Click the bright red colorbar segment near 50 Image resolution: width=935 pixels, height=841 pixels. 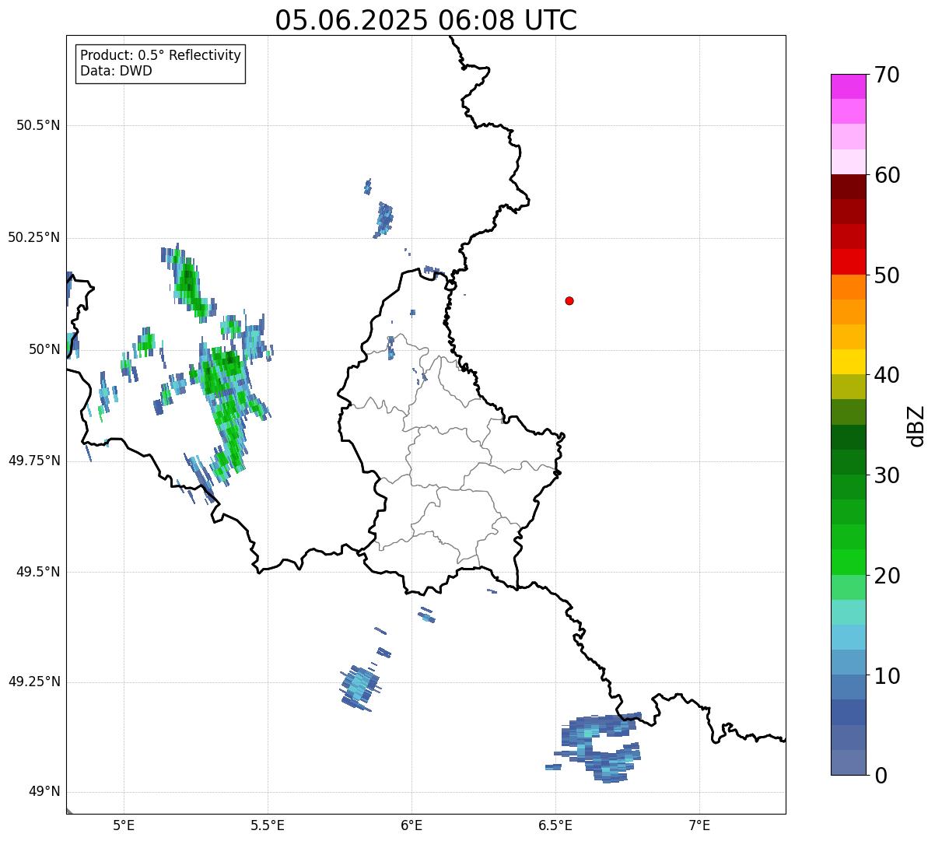(849, 261)
